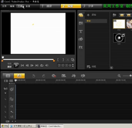
Task: Open the FX filter library
Action: 81,47
